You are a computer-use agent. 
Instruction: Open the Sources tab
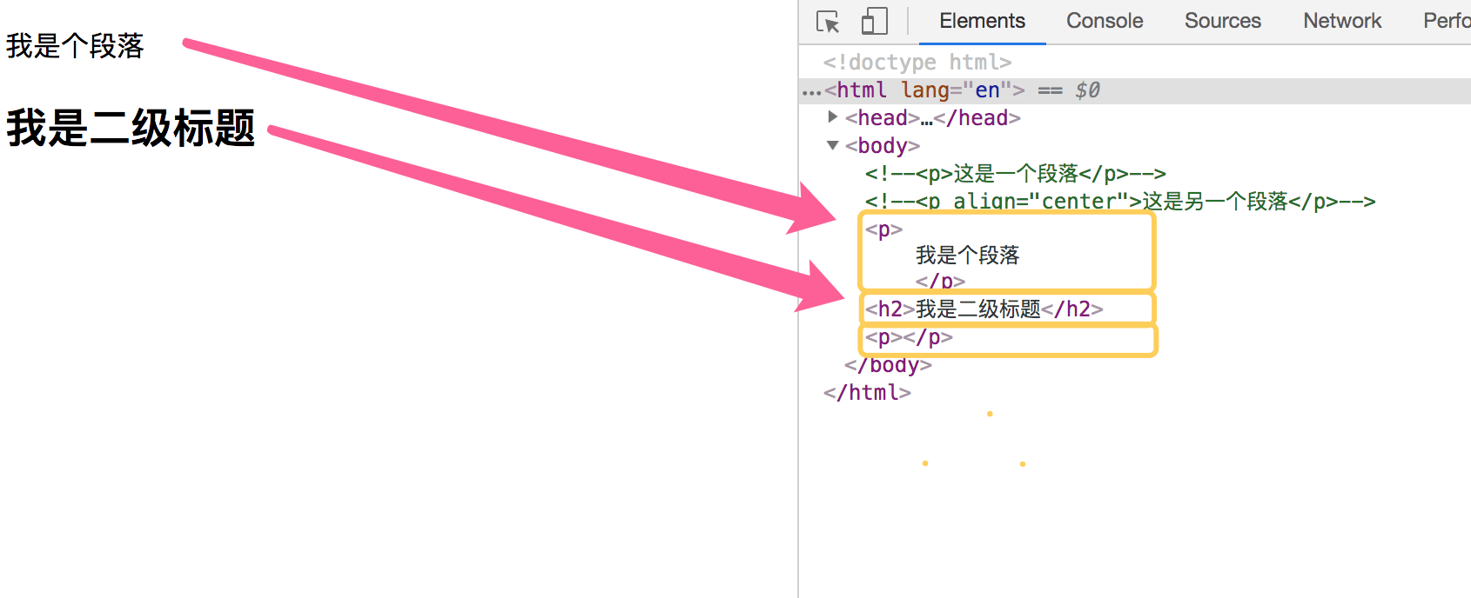[x=1222, y=21]
